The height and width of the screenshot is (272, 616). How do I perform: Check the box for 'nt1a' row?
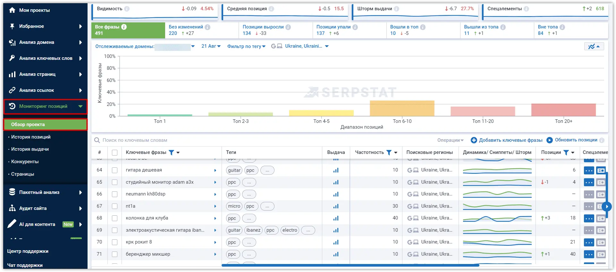tap(114, 206)
